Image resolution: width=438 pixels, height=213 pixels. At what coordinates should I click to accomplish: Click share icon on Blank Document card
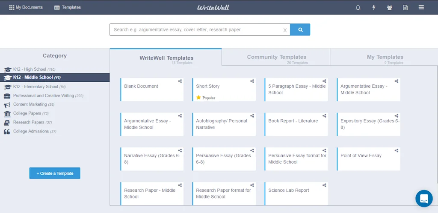click(180, 81)
